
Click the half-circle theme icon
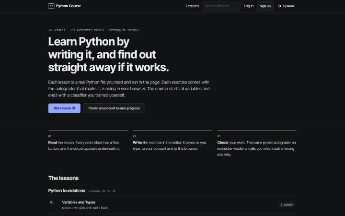point(280,6)
